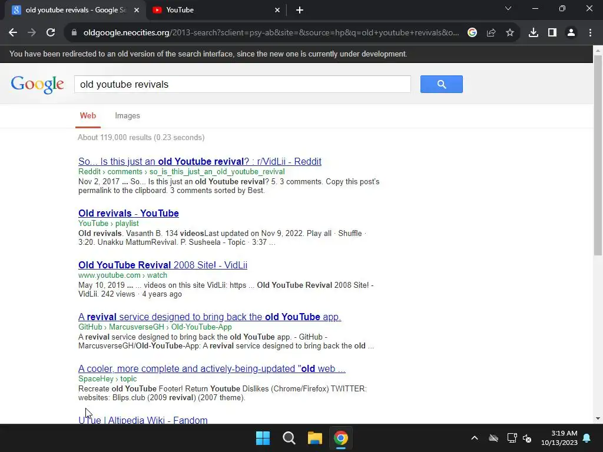Share this page using the share icon
The height and width of the screenshot is (452, 603).
pyautogui.click(x=491, y=33)
